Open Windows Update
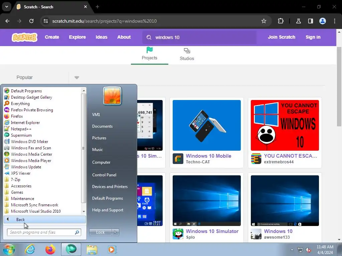The width and height of the screenshot is (342, 256). coord(26,167)
